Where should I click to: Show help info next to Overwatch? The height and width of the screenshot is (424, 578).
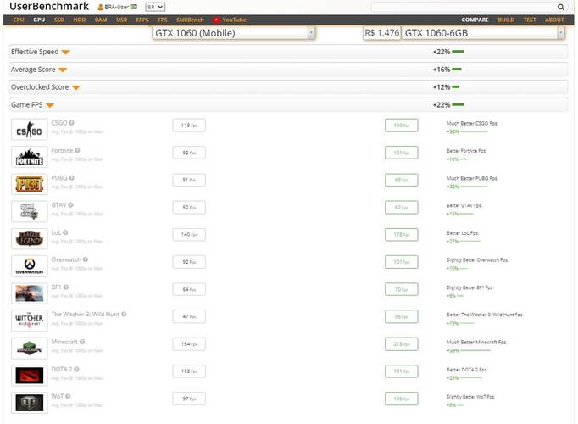click(86, 259)
